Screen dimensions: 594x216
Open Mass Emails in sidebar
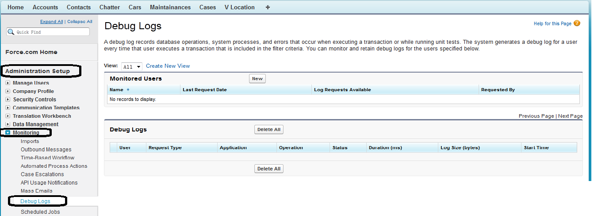click(x=37, y=191)
